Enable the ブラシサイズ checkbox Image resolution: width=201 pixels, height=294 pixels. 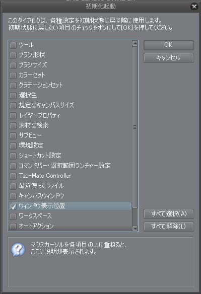(x=13, y=65)
